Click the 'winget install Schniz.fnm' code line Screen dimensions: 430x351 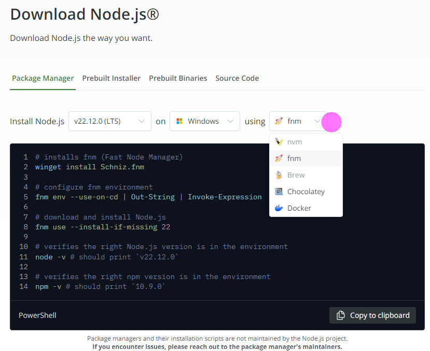click(x=90, y=167)
